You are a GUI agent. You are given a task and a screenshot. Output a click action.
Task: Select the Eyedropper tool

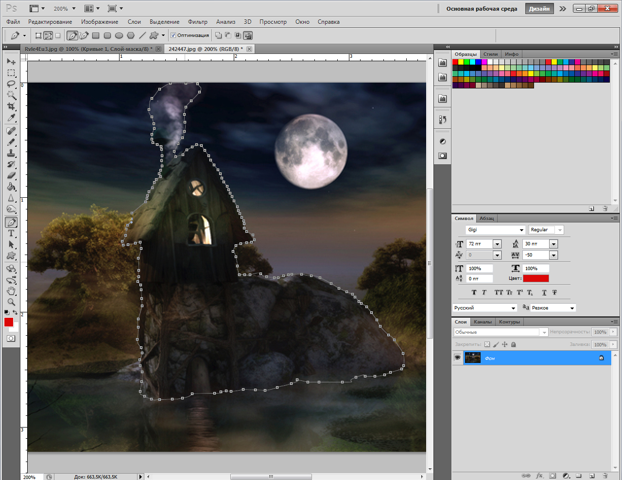click(11, 118)
